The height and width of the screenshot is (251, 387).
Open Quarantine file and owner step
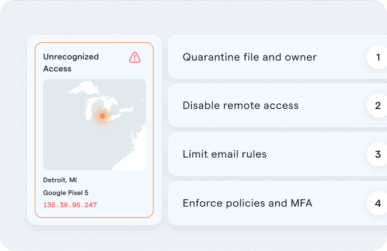[277, 57]
